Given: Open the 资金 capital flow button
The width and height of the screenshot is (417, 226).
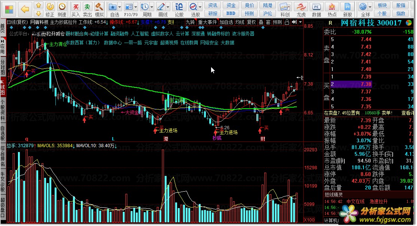Looking at the screenshot, I should [231, 5].
